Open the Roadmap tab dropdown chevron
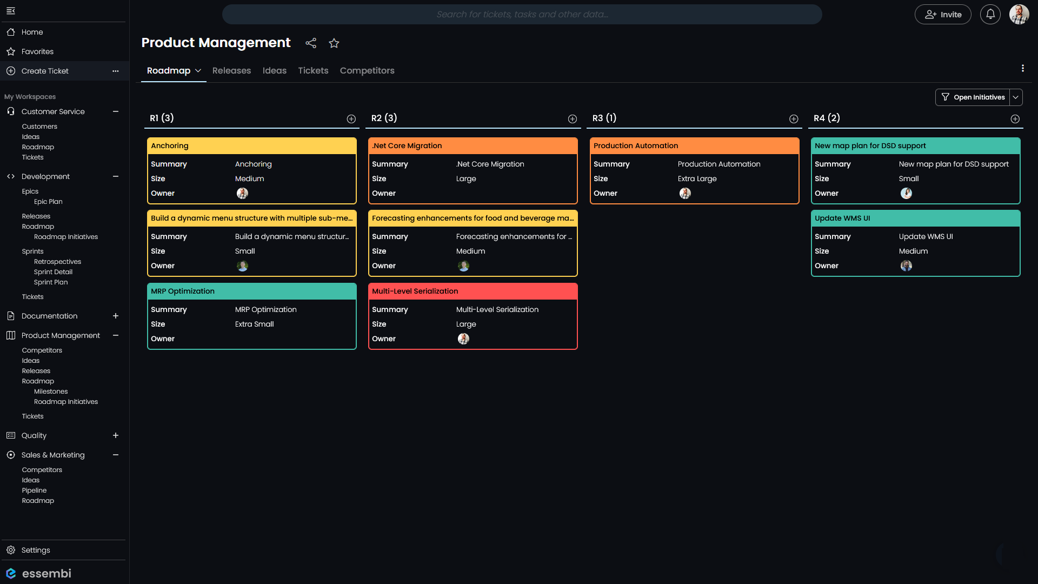This screenshot has height=584, width=1038. click(198, 71)
